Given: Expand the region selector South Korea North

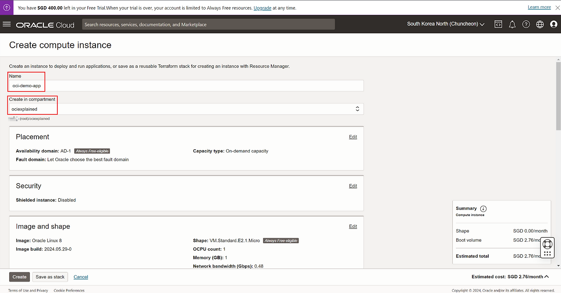Looking at the screenshot, I should point(446,24).
